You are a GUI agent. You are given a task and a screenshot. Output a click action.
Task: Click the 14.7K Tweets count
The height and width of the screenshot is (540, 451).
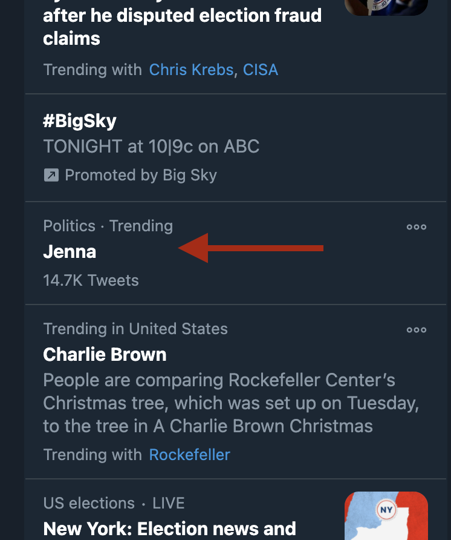coord(91,280)
